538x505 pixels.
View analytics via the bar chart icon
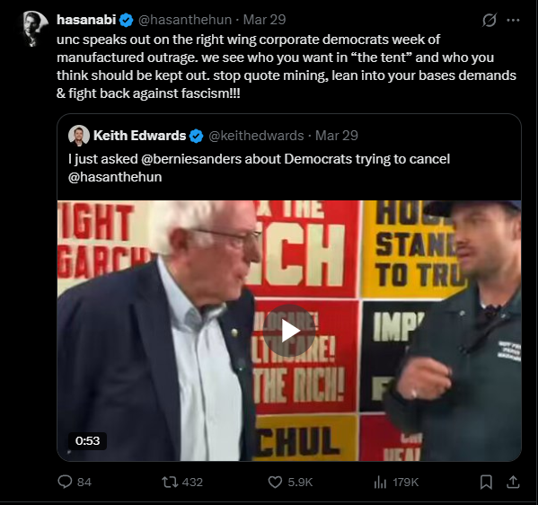pyautogui.click(x=380, y=482)
